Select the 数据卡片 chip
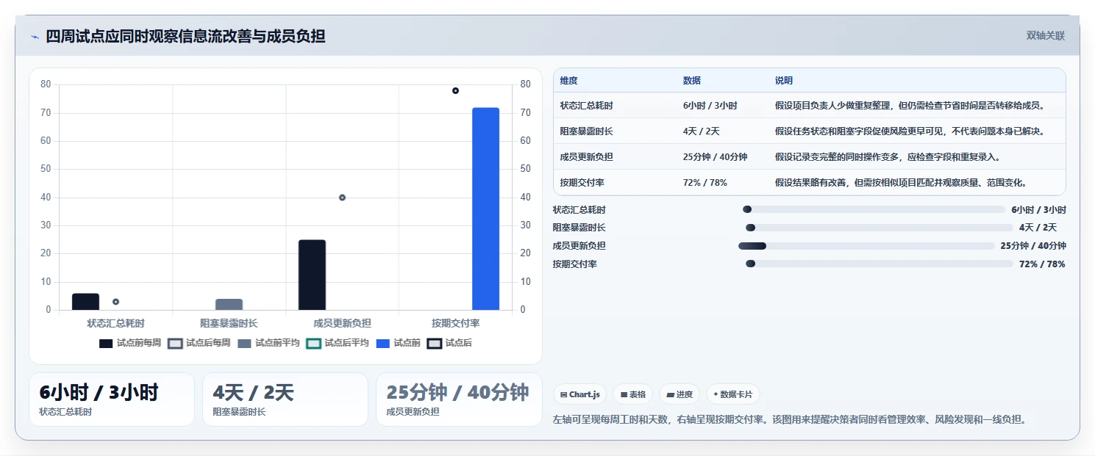1095x456 pixels. 732,394
